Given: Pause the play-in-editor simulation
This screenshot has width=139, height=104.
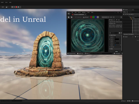Looking at the screenshot, I should point(12,7).
